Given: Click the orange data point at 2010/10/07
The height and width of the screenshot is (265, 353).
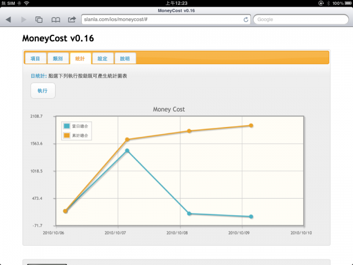Looking at the screenshot, I should 127,140.
